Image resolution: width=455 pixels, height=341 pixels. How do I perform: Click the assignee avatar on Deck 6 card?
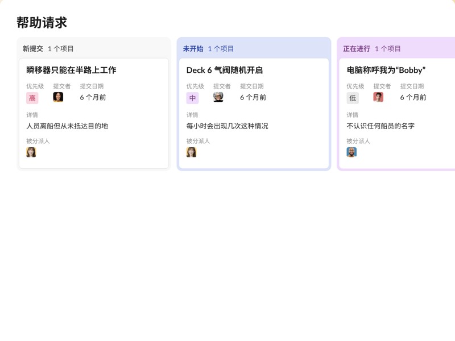[192, 152]
